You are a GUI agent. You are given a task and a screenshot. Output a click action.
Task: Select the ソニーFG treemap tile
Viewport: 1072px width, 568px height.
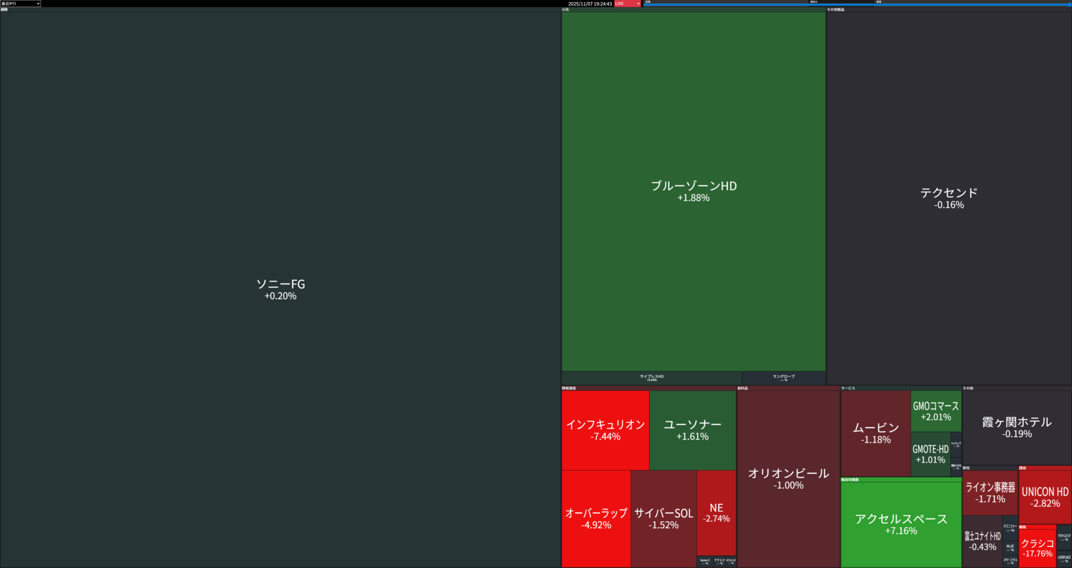[280, 289]
